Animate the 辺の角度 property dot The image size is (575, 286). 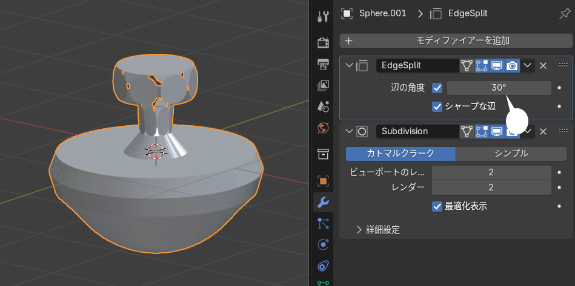click(x=559, y=88)
